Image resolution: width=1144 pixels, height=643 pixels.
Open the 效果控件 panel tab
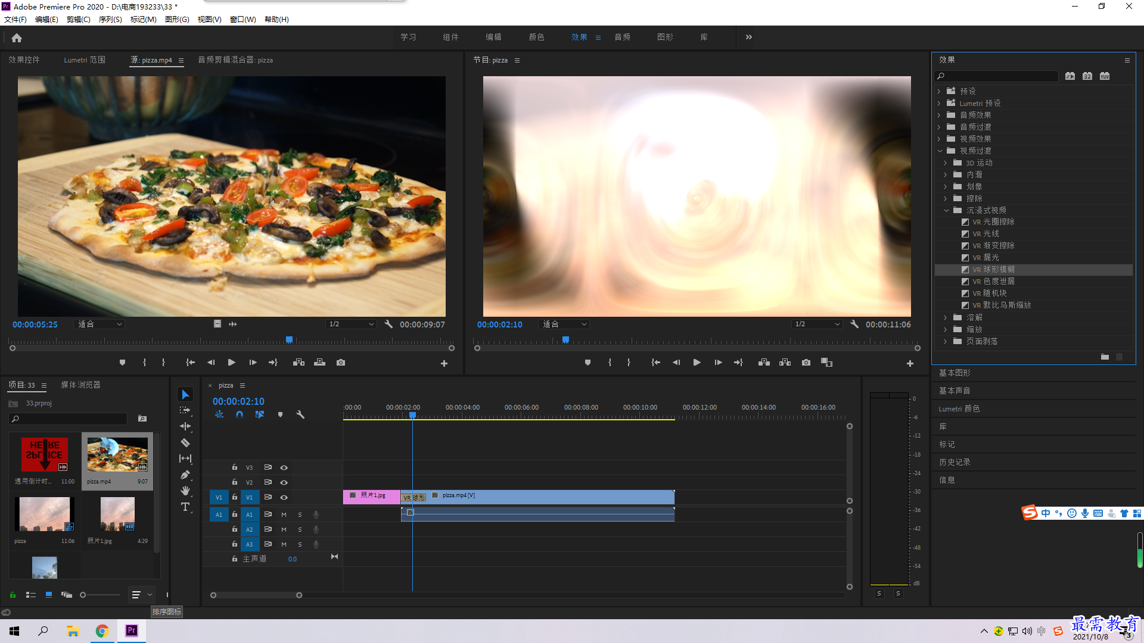click(24, 60)
